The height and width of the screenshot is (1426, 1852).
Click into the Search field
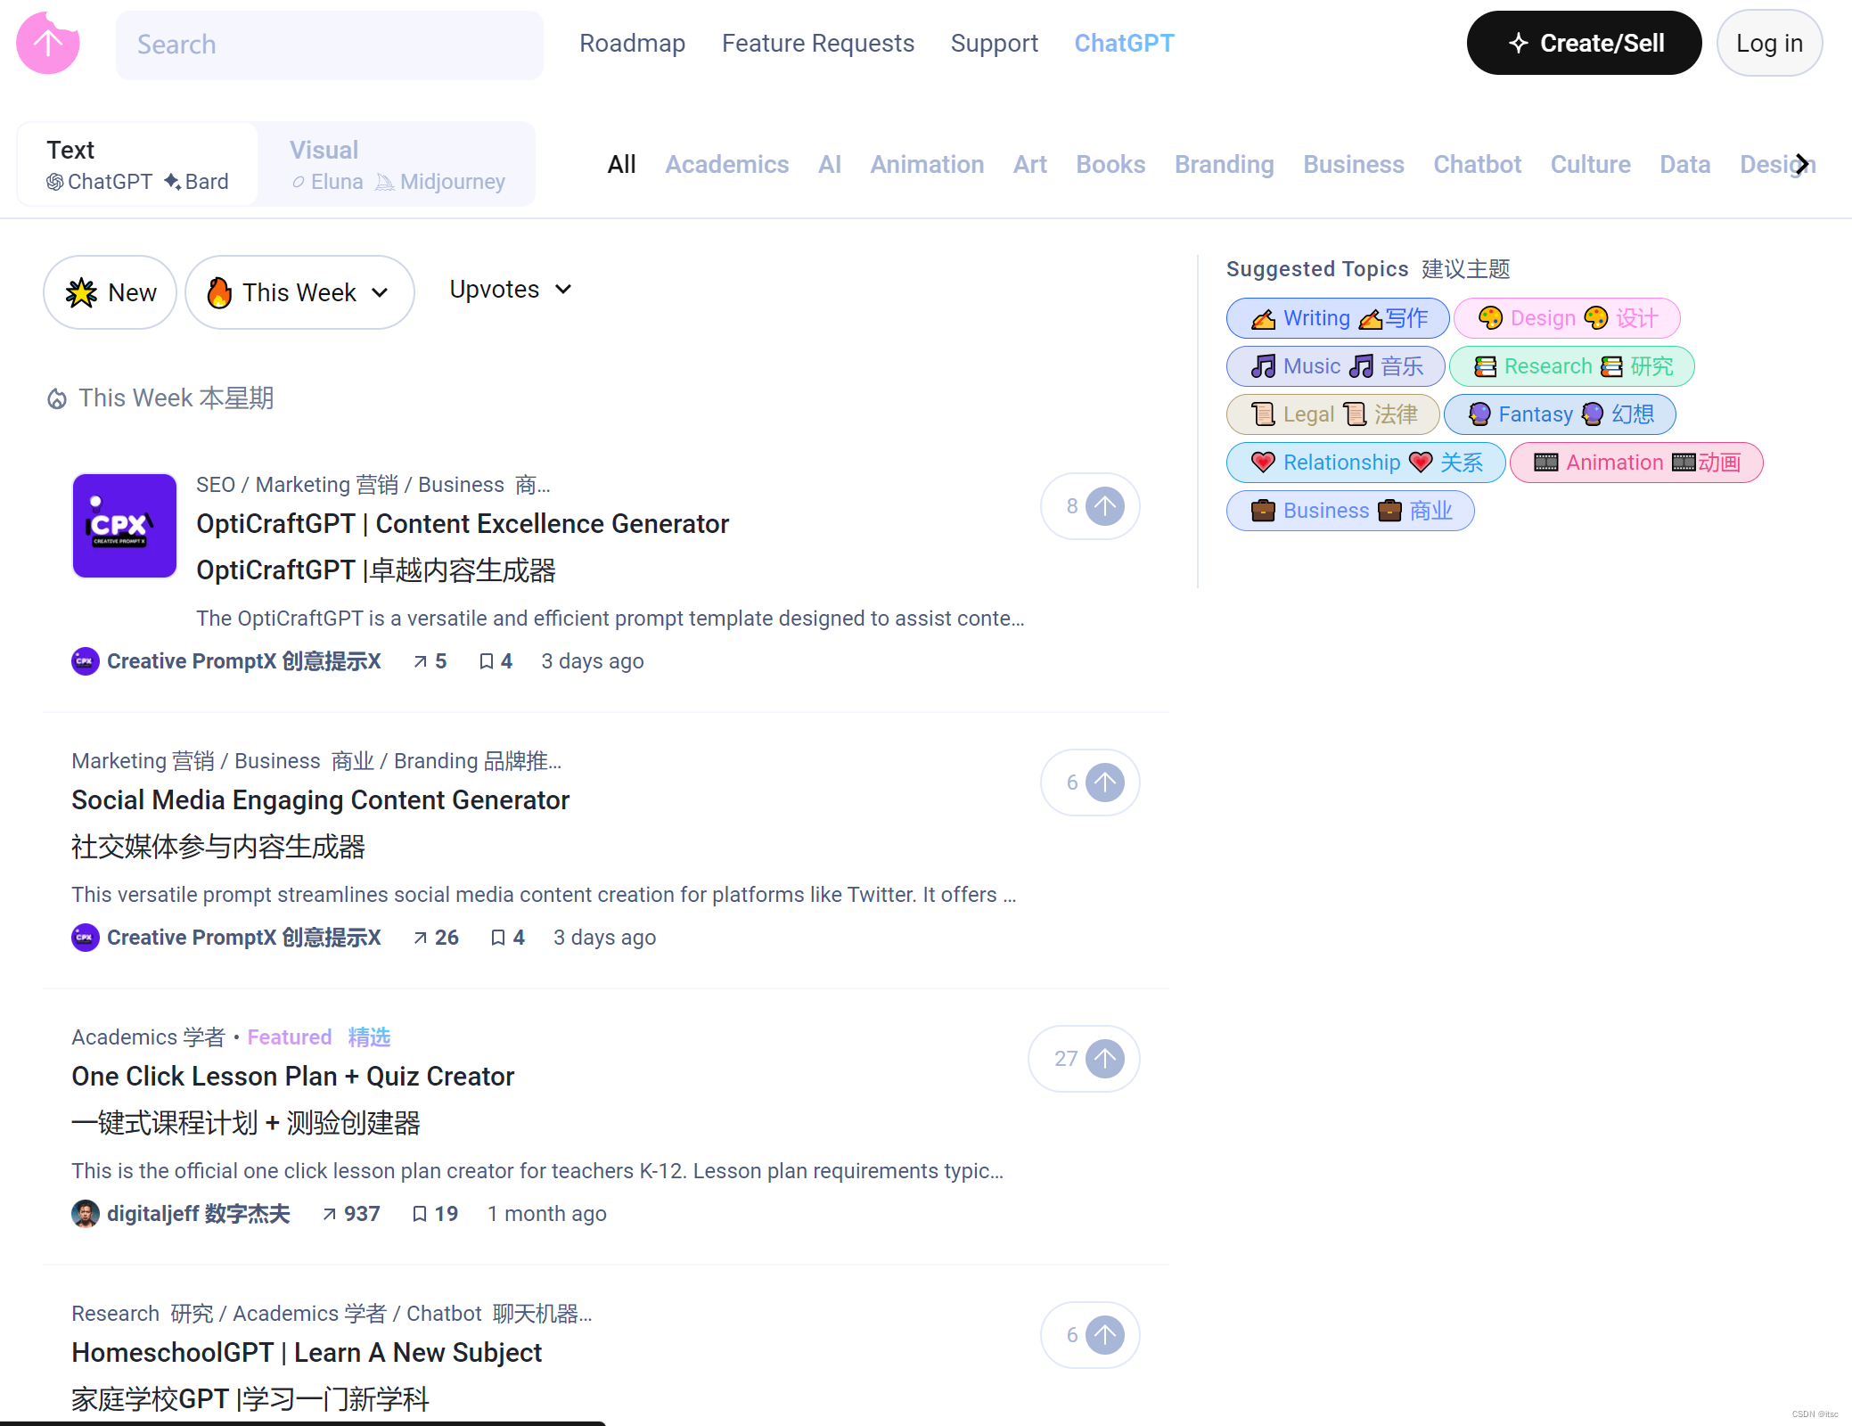click(x=330, y=45)
